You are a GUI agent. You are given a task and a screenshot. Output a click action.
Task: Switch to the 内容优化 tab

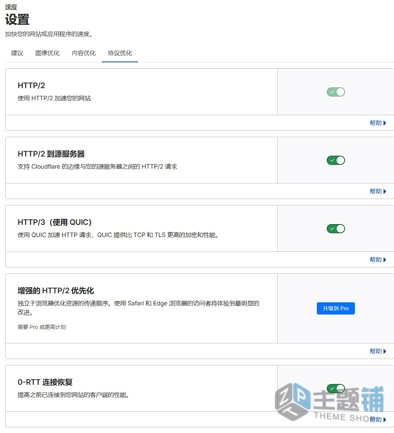coord(84,53)
